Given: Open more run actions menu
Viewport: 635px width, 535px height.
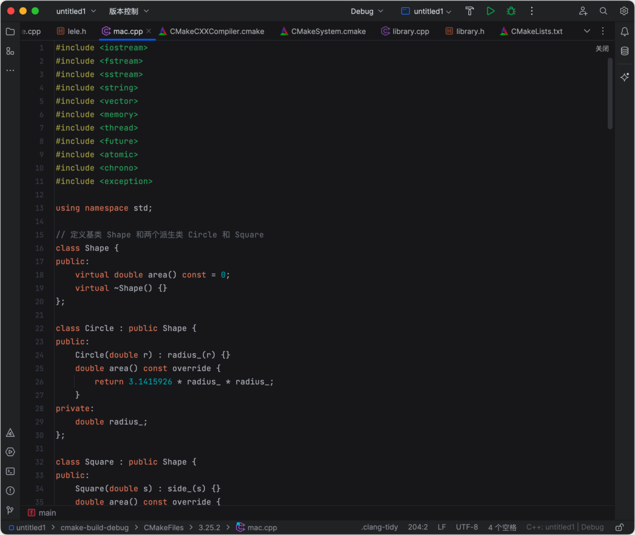Looking at the screenshot, I should [532, 11].
